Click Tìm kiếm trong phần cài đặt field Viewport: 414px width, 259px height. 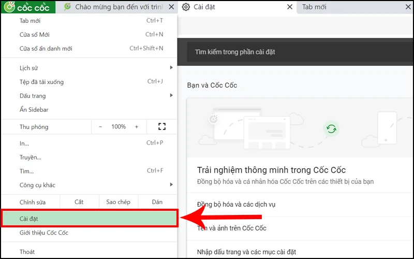click(300, 52)
